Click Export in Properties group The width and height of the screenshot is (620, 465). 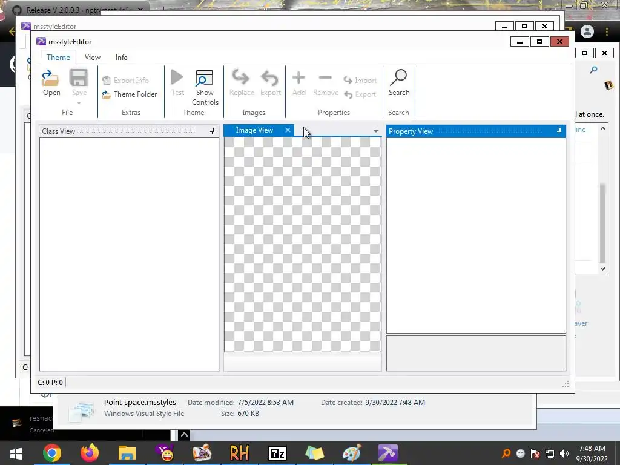pos(360,94)
